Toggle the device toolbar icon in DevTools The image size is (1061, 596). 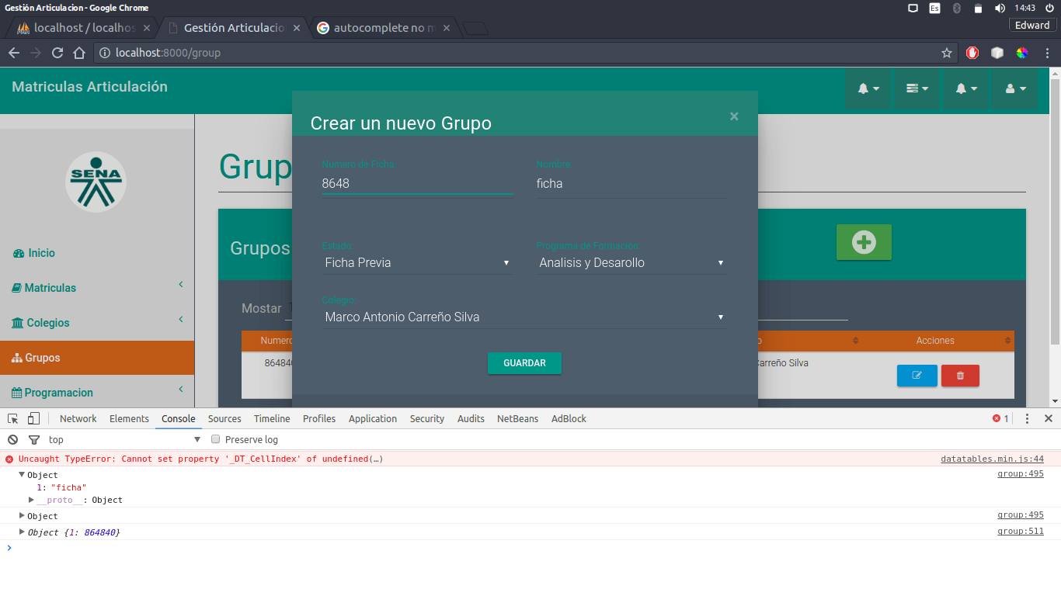coord(32,418)
